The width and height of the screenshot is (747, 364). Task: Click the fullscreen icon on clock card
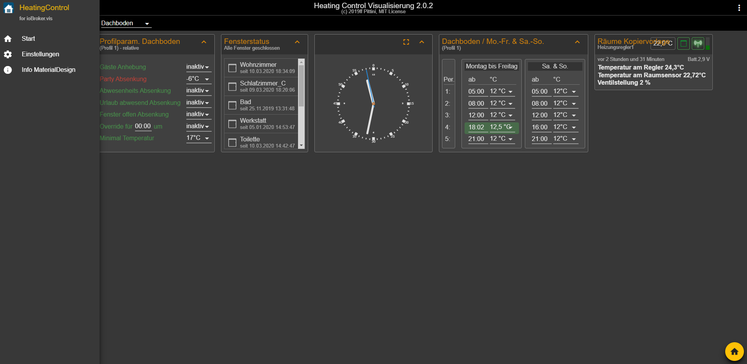tap(406, 42)
